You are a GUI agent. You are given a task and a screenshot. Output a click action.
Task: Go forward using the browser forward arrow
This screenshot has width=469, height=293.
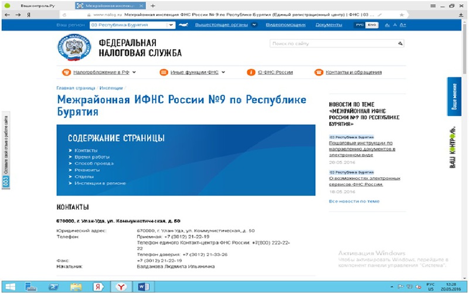click(18, 15)
